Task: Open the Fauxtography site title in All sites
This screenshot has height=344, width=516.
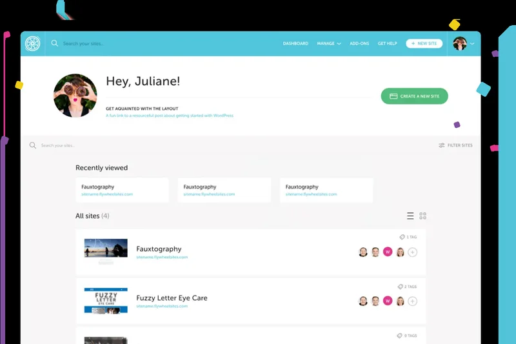Action: click(x=159, y=249)
